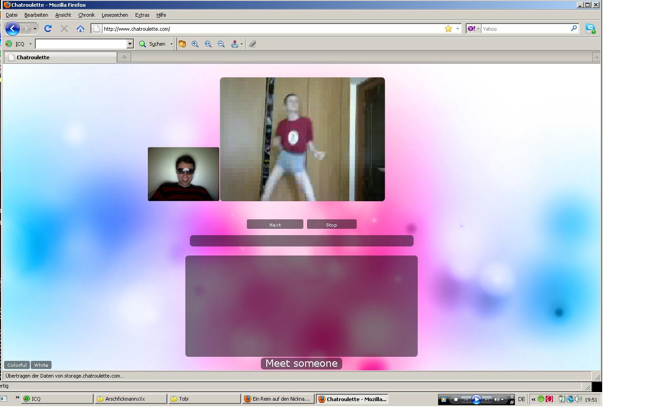Open the Tobi taskbar window
This screenshot has width=651, height=407.
coord(204,399)
